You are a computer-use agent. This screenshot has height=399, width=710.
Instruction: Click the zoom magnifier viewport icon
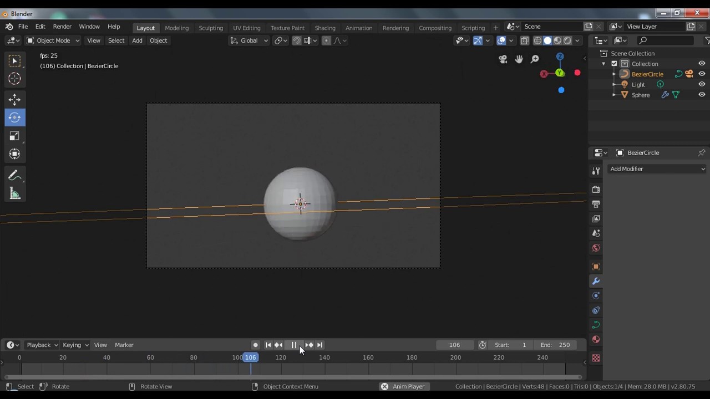[535, 59]
